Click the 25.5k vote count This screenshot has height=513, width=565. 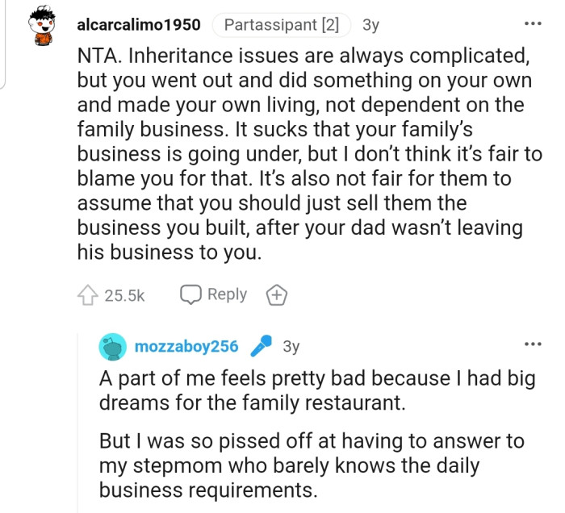tap(124, 296)
